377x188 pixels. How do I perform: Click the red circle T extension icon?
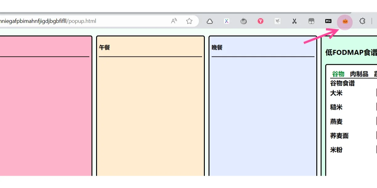pos(261,21)
